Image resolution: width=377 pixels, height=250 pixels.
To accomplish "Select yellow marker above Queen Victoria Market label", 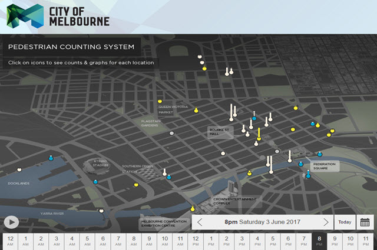I will pos(160,102).
